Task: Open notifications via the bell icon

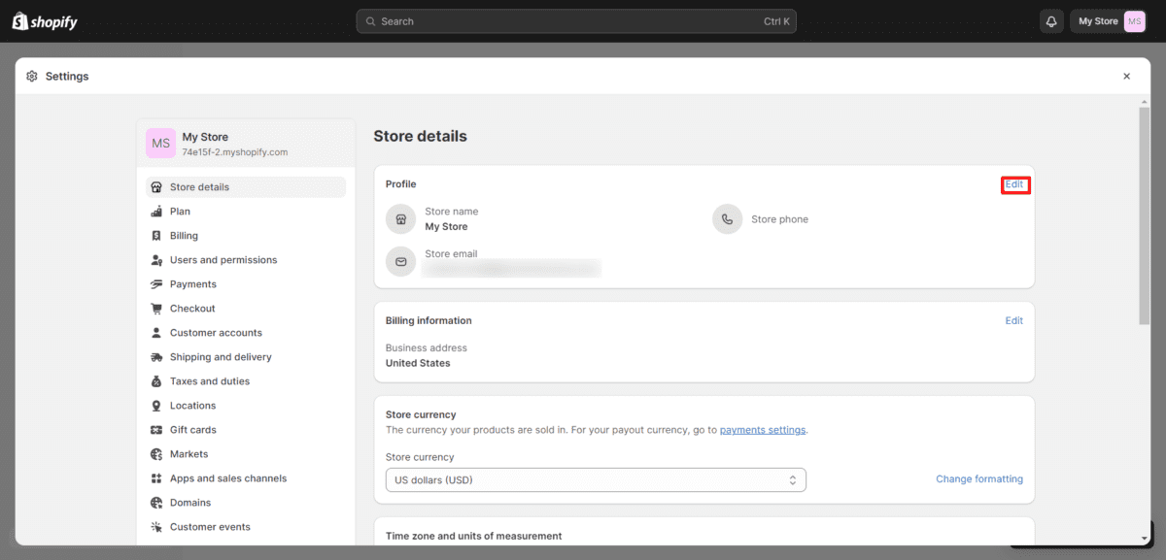Action: 1050,20
